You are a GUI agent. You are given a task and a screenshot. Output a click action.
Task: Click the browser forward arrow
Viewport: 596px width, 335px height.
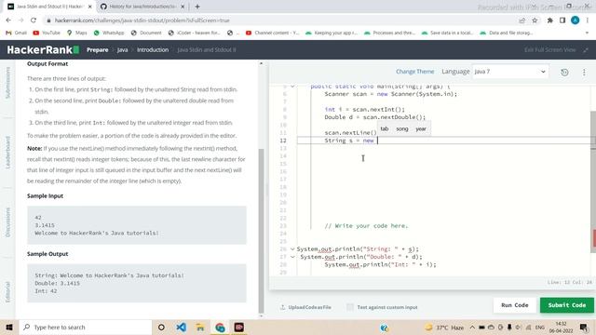pyautogui.click(x=20, y=20)
